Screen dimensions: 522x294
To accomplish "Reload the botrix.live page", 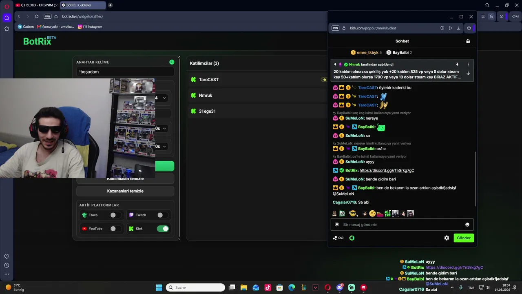I will [x=37, y=16].
